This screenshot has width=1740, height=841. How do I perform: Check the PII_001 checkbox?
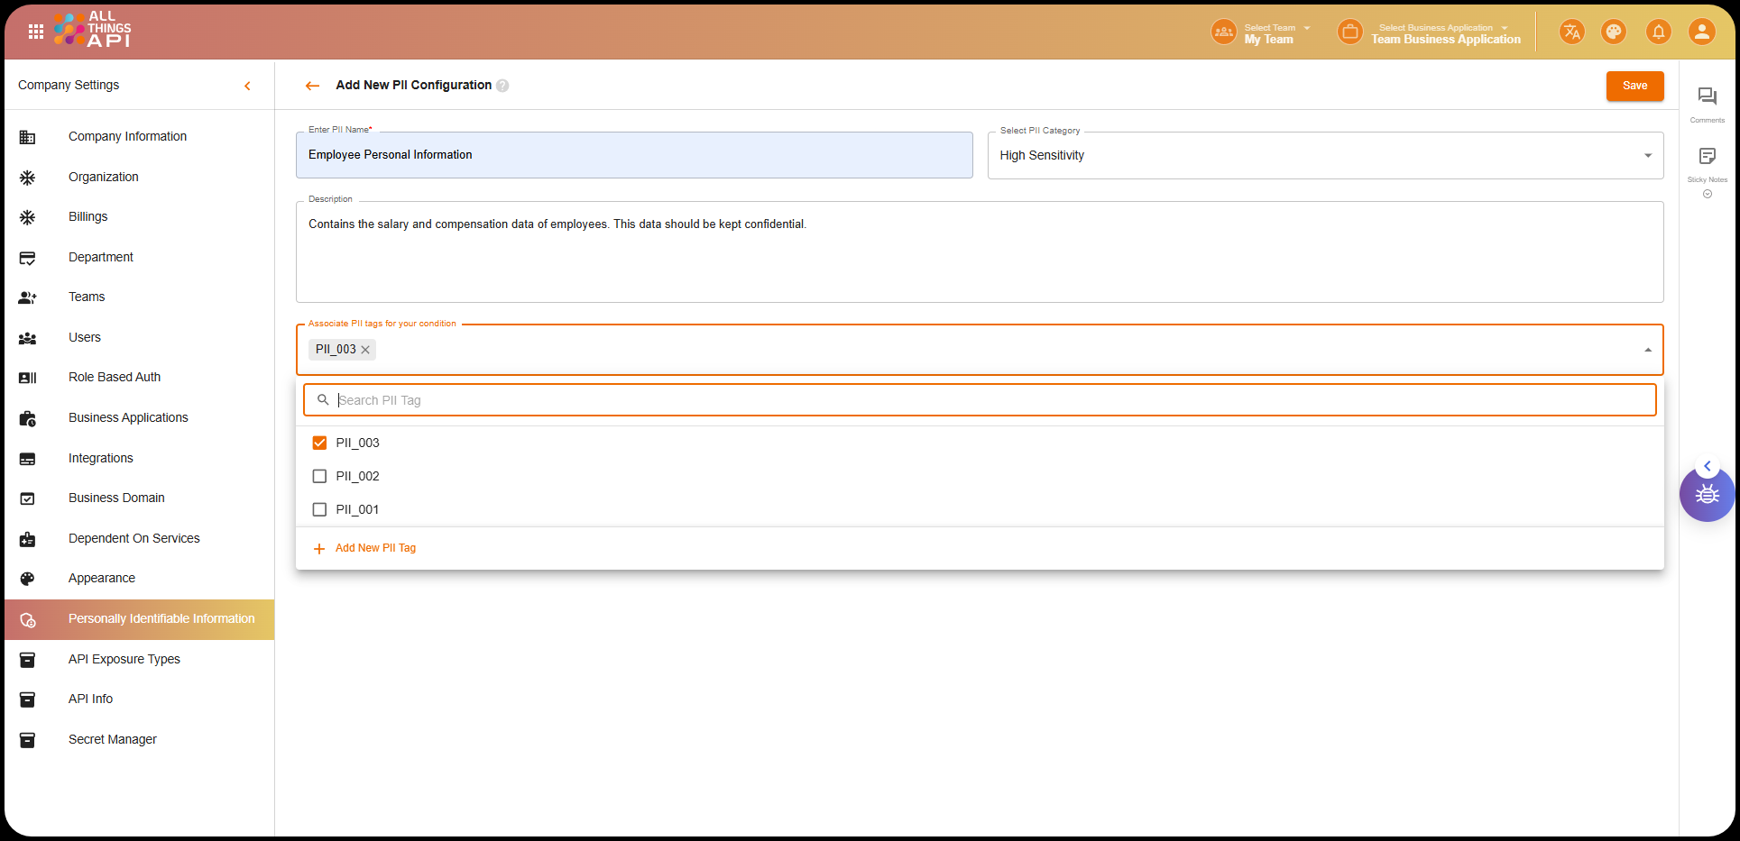(x=319, y=509)
